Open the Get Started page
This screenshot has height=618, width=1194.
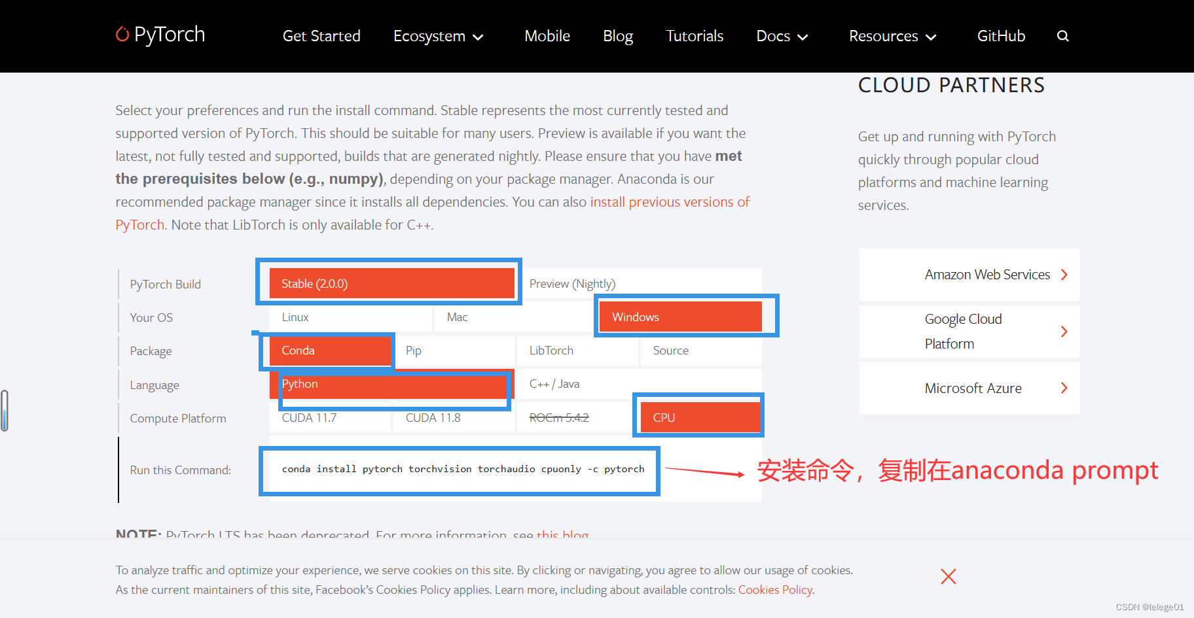(321, 36)
